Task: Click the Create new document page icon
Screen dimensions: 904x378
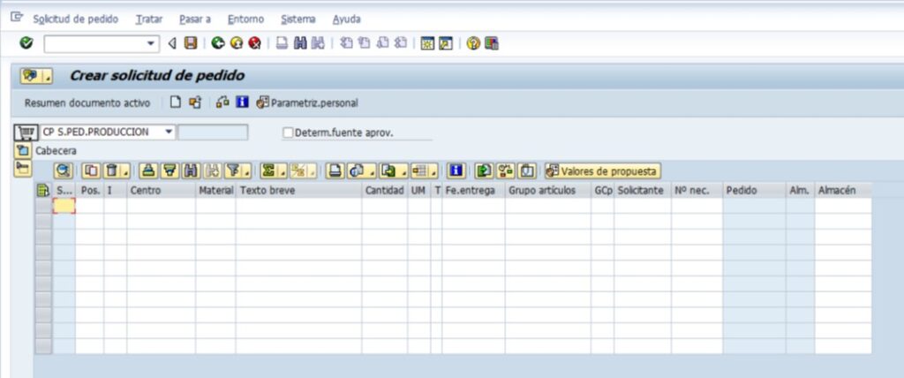Action: pos(176,102)
